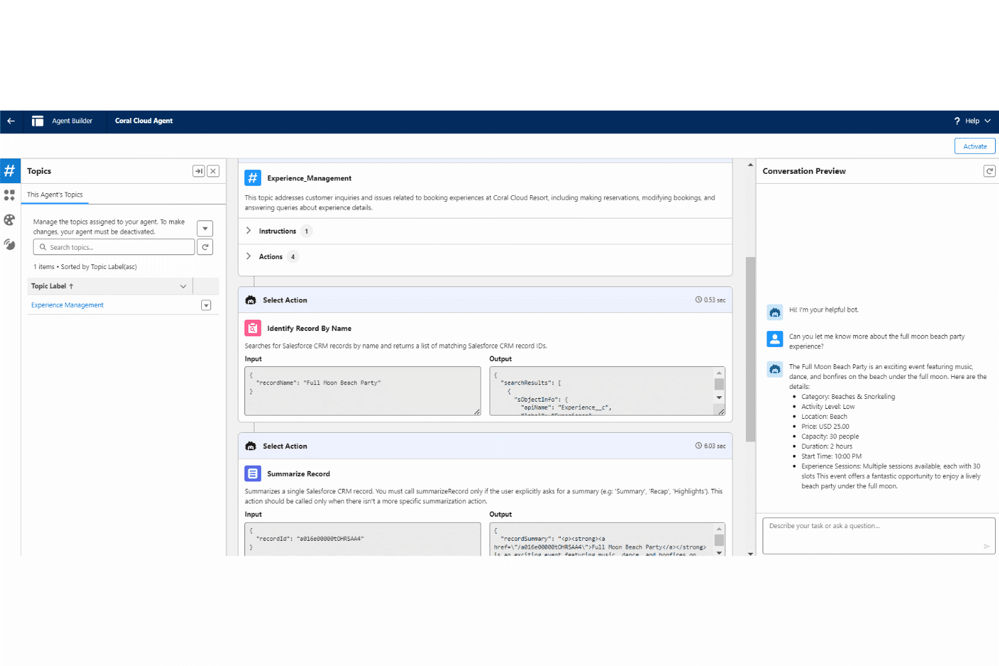Collapse the Topics panel with the arrow icon

pyautogui.click(x=198, y=171)
